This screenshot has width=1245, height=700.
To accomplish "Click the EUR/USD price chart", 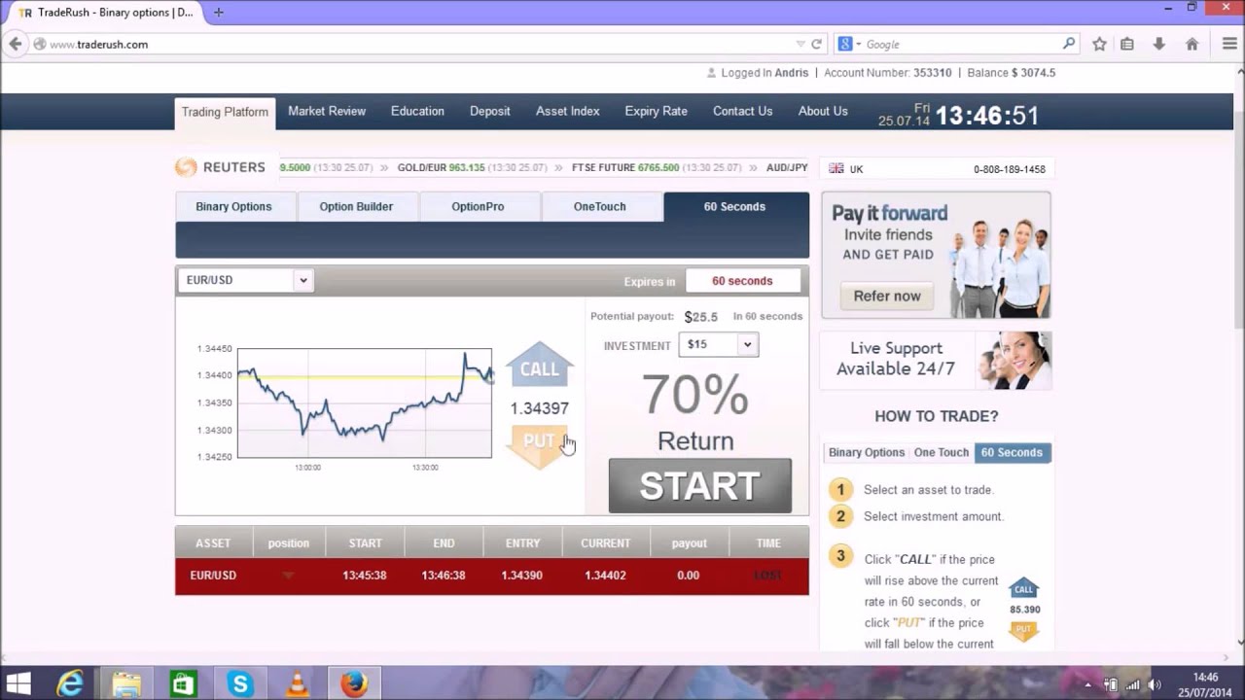I will (365, 402).
